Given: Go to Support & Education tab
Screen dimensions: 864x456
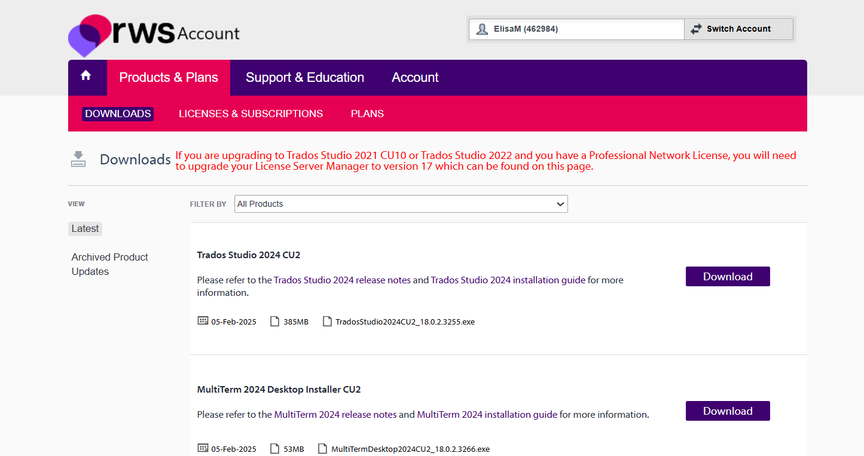Looking at the screenshot, I should pyautogui.click(x=305, y=78).
